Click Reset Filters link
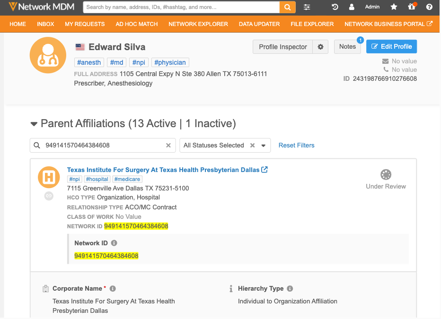441x319 pixels. 296,145
